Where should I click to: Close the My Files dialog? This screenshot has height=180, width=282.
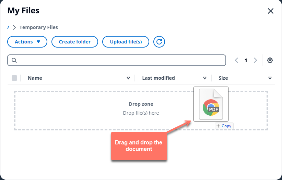tap(270, 11)
